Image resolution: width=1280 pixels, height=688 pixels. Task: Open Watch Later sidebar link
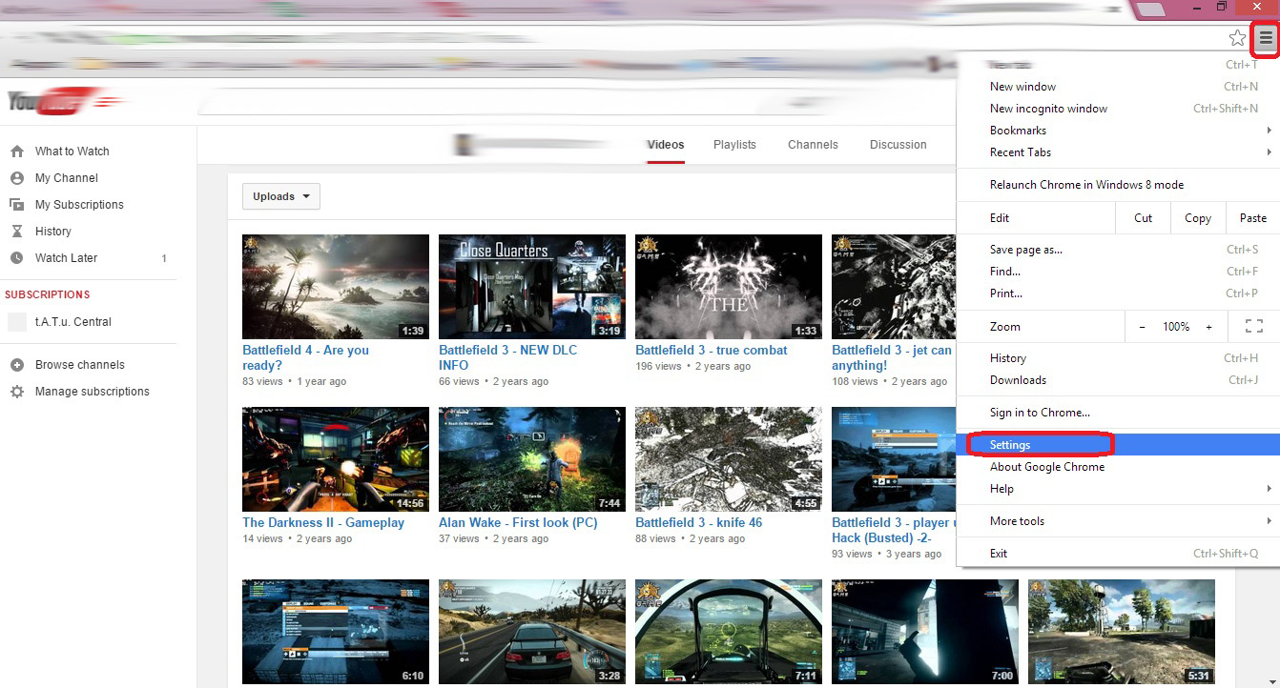[67, 258]
